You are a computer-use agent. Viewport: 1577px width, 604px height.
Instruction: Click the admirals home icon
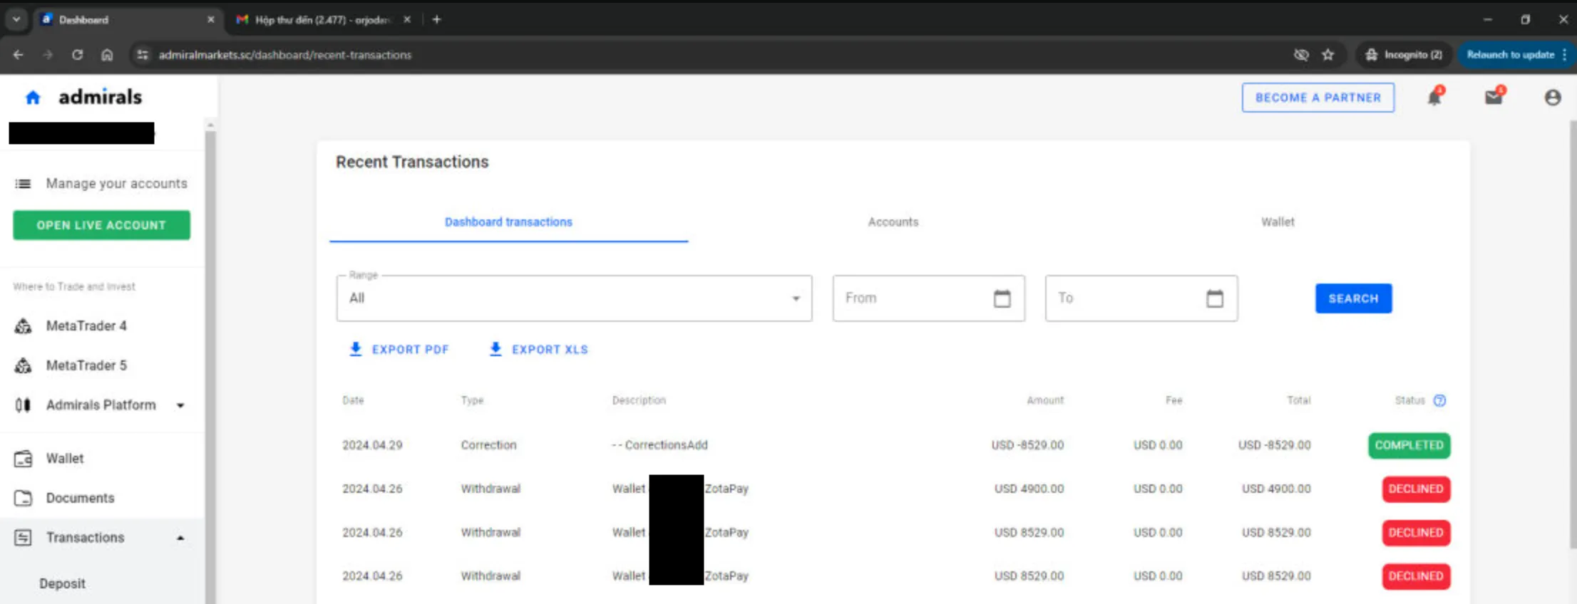33,98
